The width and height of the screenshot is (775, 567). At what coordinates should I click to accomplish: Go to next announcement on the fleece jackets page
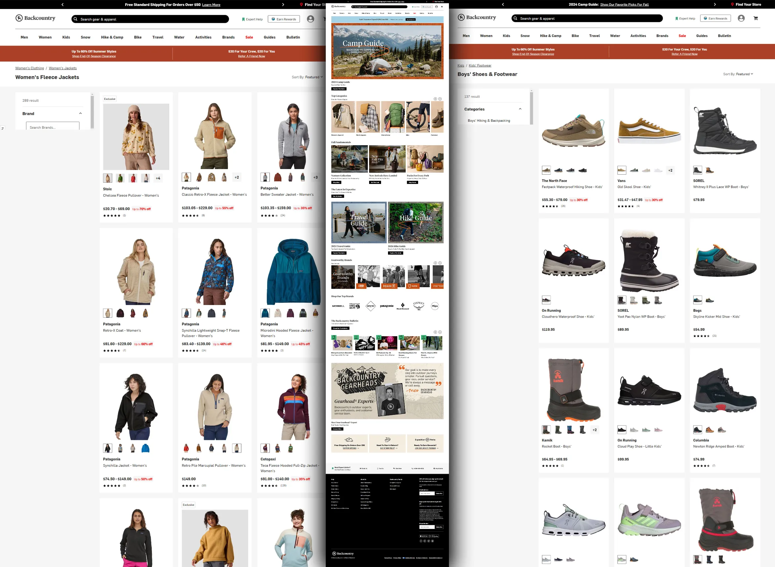tap(283, 4)
